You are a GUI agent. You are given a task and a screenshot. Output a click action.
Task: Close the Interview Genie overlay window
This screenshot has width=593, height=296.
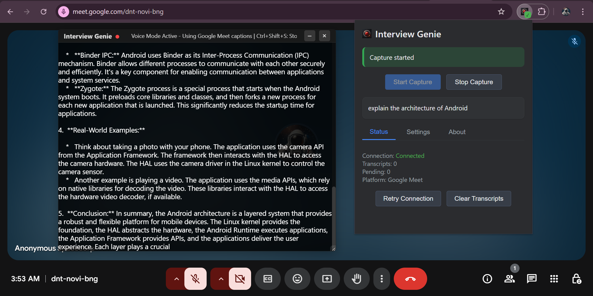[x=324, y=36]
